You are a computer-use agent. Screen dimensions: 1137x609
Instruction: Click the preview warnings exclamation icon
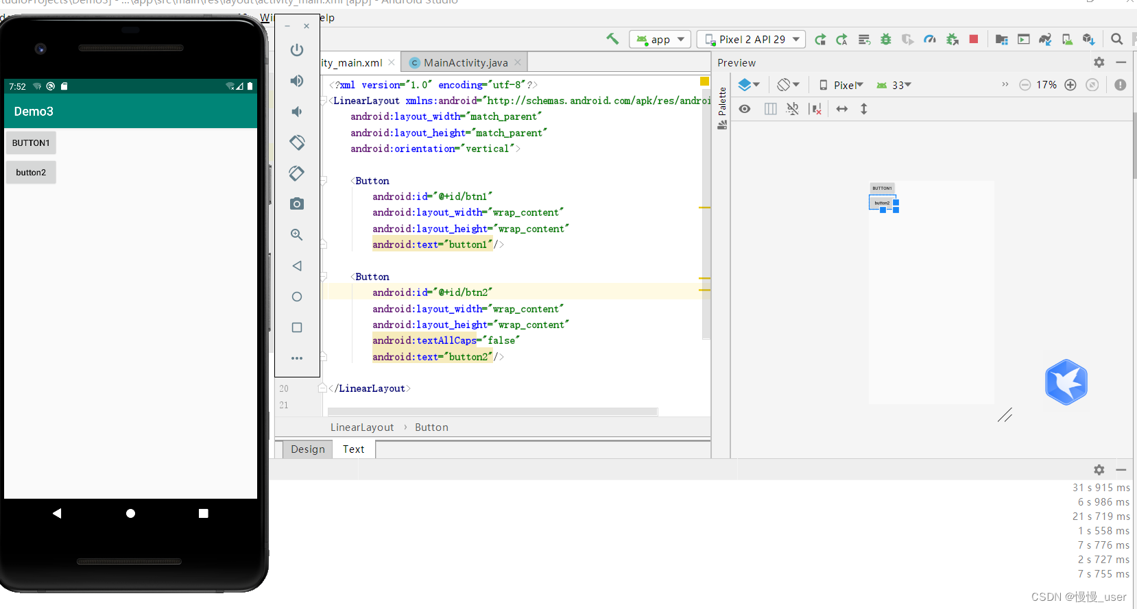(1121, 85)
